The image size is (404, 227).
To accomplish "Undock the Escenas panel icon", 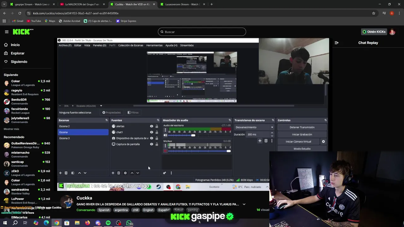I will pos(106,120).
